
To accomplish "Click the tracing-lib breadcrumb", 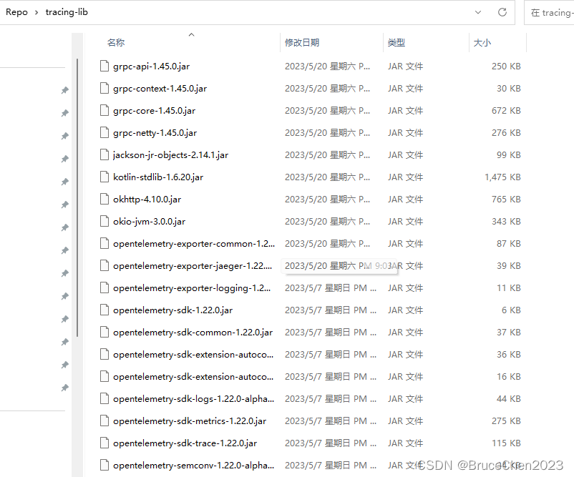I will click(x=67, y=11).
